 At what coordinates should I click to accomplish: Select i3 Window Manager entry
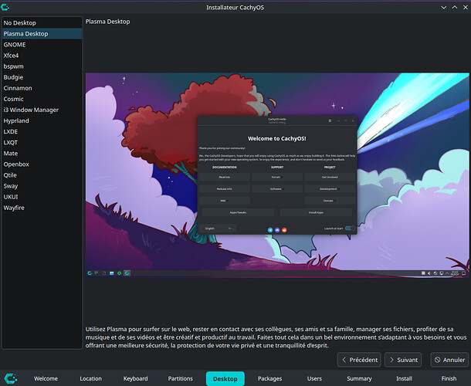click(x=31, y=110)
